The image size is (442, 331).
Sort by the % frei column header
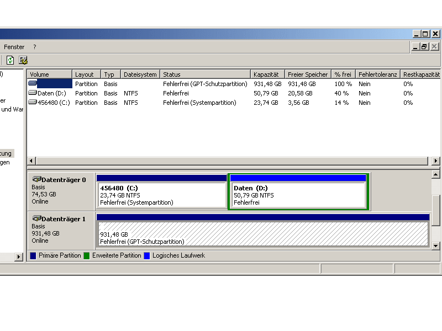343,74
